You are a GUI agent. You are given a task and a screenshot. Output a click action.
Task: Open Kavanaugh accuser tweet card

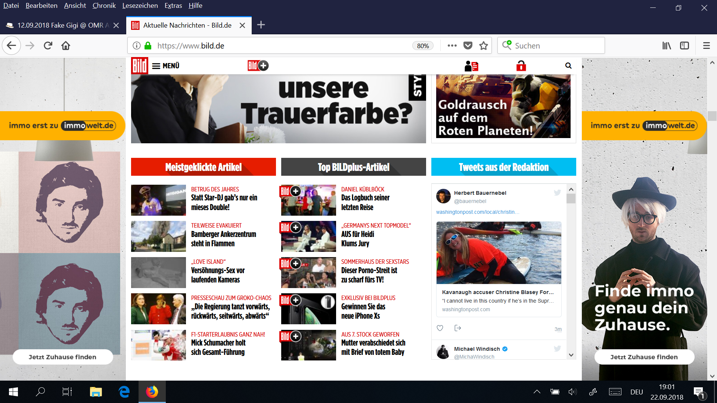[499, 269]
